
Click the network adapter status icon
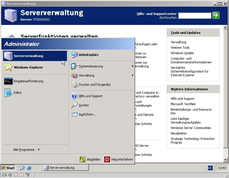pyautogui.click(x=27, y=175)
